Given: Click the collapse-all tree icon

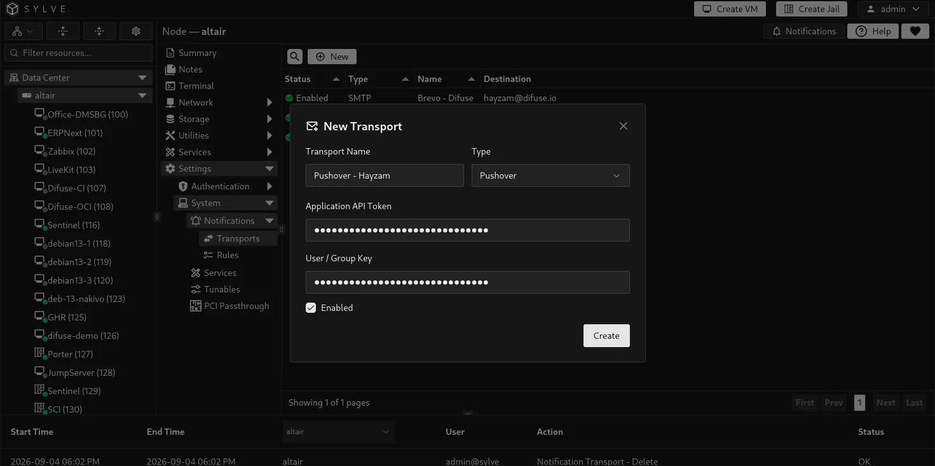Looking at the screenshot, I should pos(99,31).
